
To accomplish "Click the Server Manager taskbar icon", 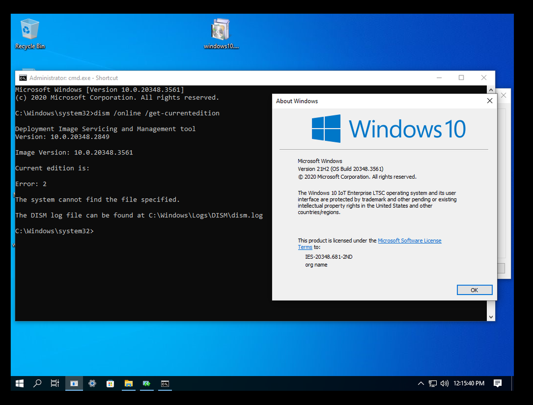I will click(x=74, y=384).
